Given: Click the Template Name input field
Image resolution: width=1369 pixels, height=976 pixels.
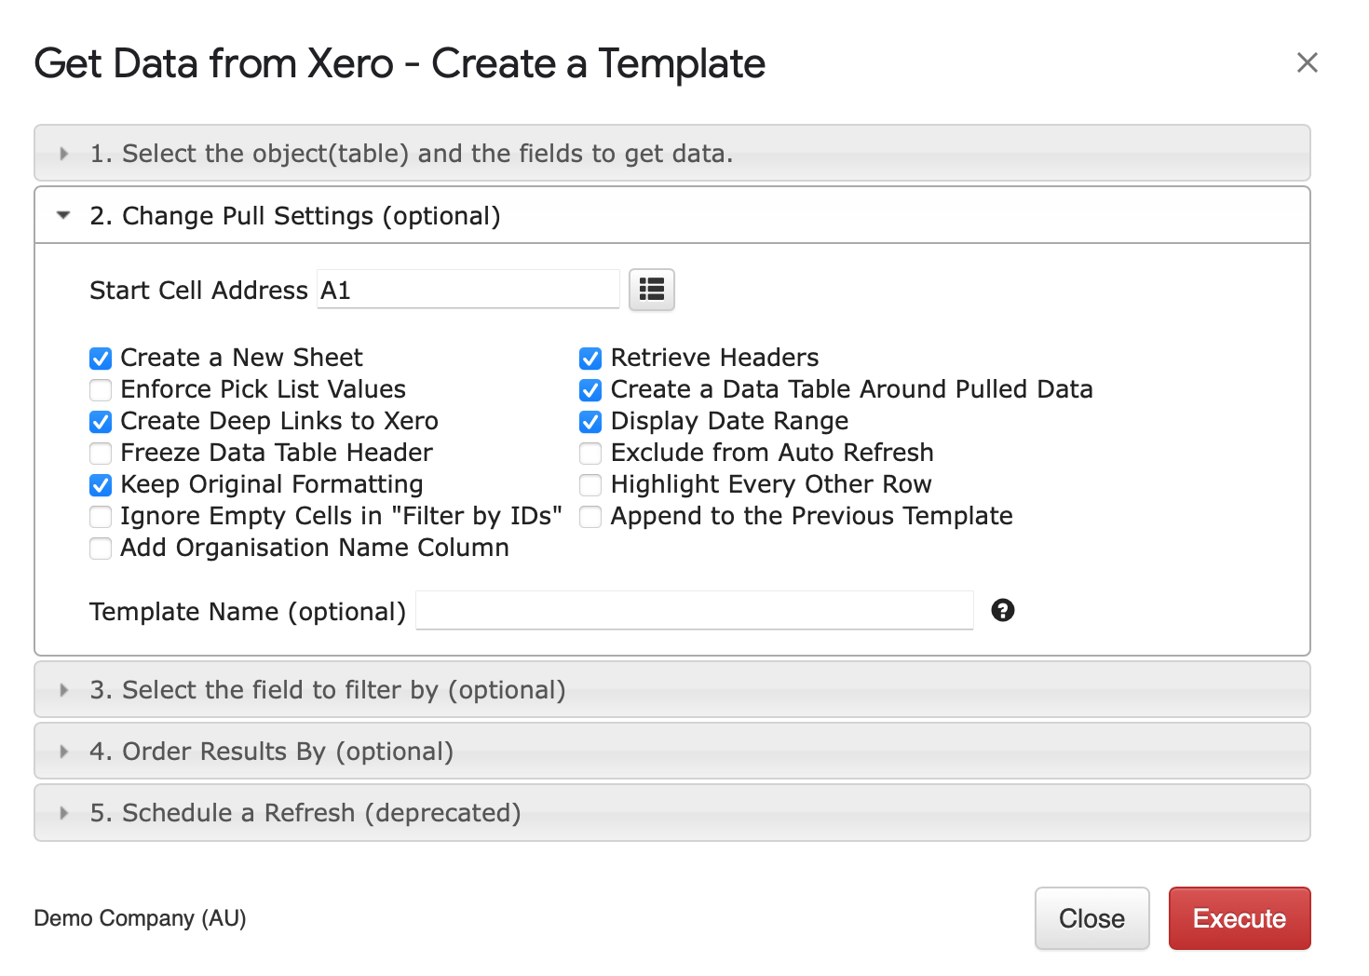Looking at the screenshot, I should coord(695,610).
